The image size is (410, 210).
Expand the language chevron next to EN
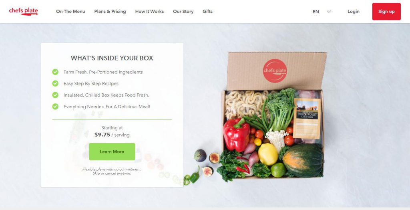point(329,12)
